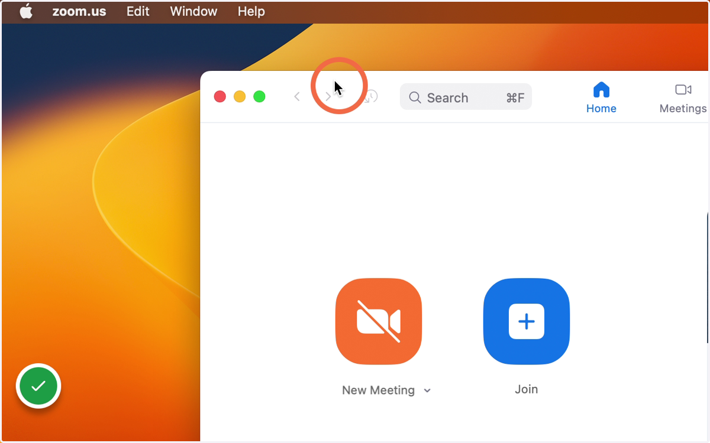Viewport: 710px width, 443px height.
Task: Open the Help menu
Action: tap(251, 11)
